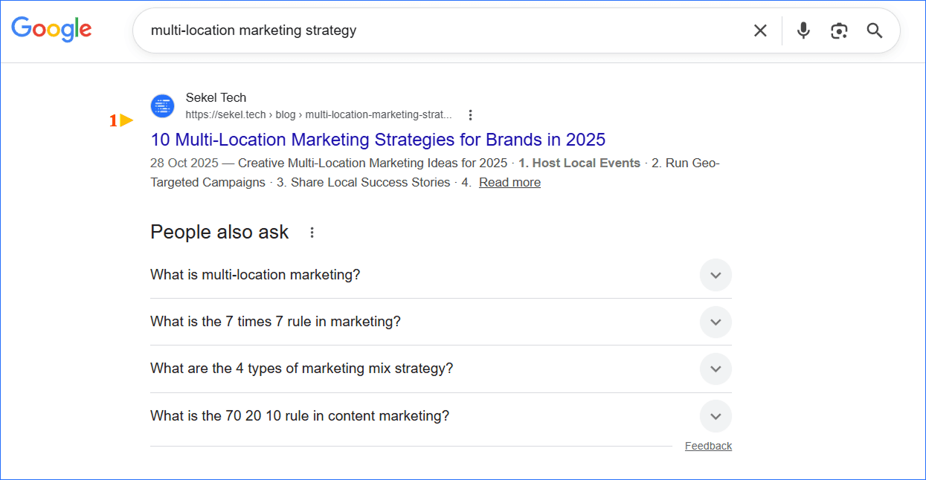Screen dimensions: 926x480
Task: Expand the 70 20 10 rule question
Action: (x=715, y=416)
